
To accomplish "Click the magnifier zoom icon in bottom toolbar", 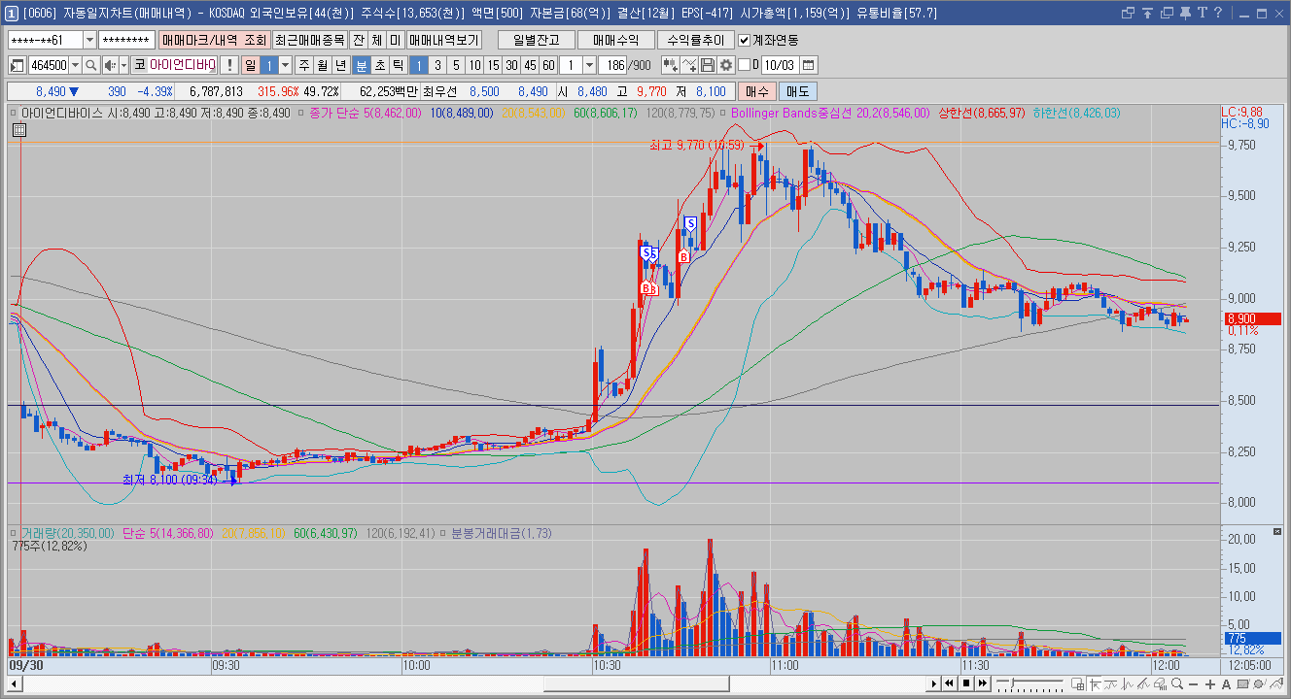I will (1177, 683).
